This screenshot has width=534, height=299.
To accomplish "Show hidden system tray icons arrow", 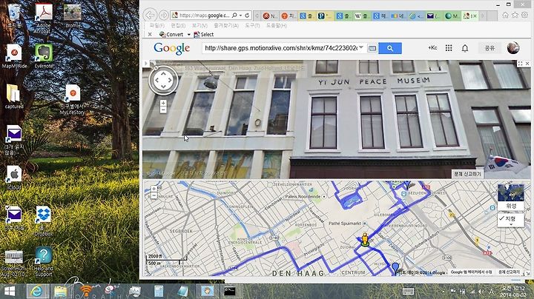I will click(444, 291).
